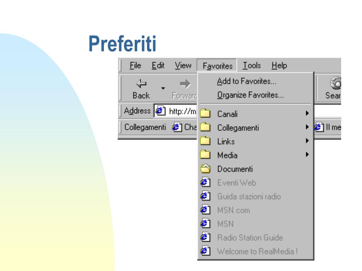
Task: Open the File menu
Action: pyautogui.click(x=135, y=66)
